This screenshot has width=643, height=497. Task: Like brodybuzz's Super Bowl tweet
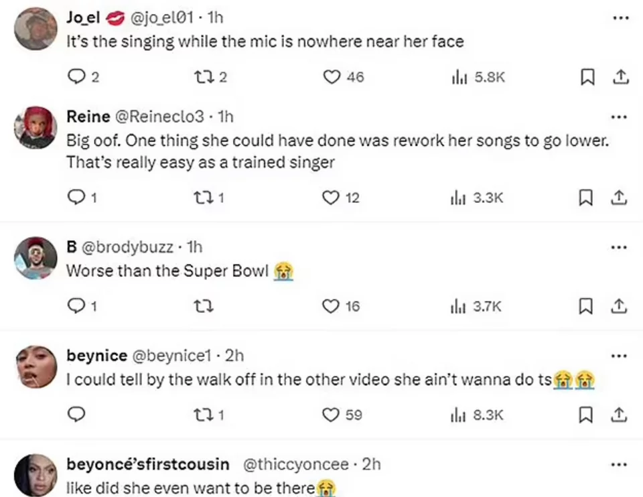coord(332,306)
